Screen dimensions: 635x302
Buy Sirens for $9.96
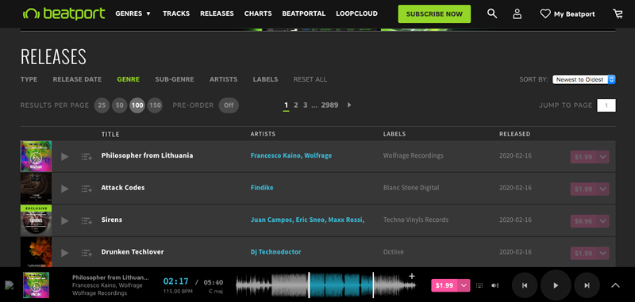[x=583, y=221]
